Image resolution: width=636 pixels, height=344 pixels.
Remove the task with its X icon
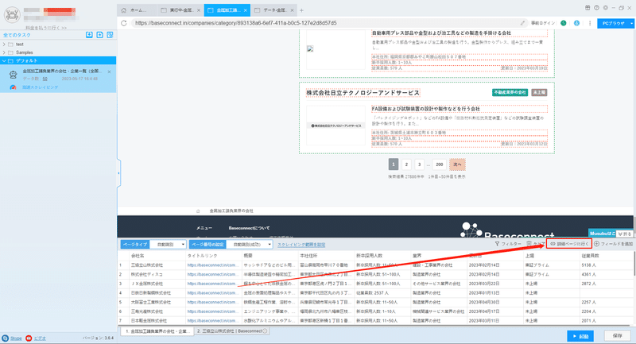109,72
